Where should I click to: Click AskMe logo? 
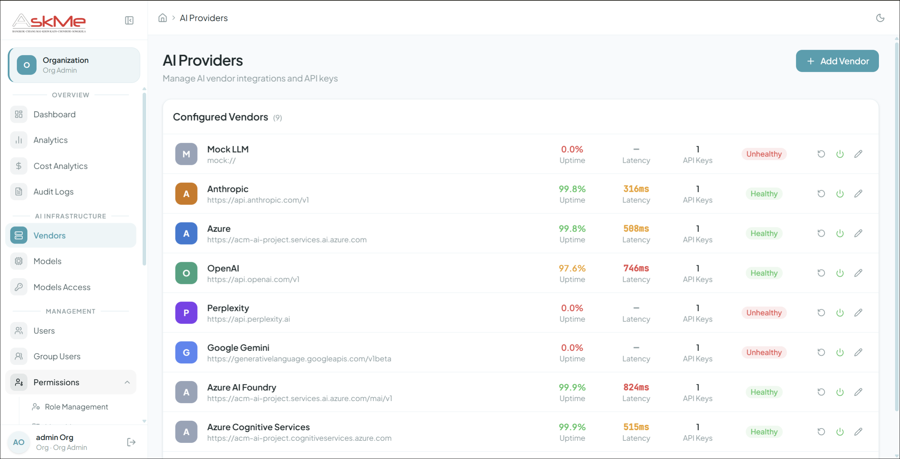click(49, 22)
